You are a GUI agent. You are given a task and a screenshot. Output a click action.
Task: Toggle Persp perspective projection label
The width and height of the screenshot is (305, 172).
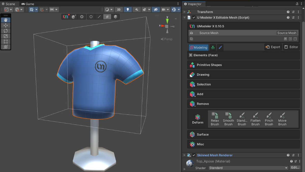click(x=166, y=39)
